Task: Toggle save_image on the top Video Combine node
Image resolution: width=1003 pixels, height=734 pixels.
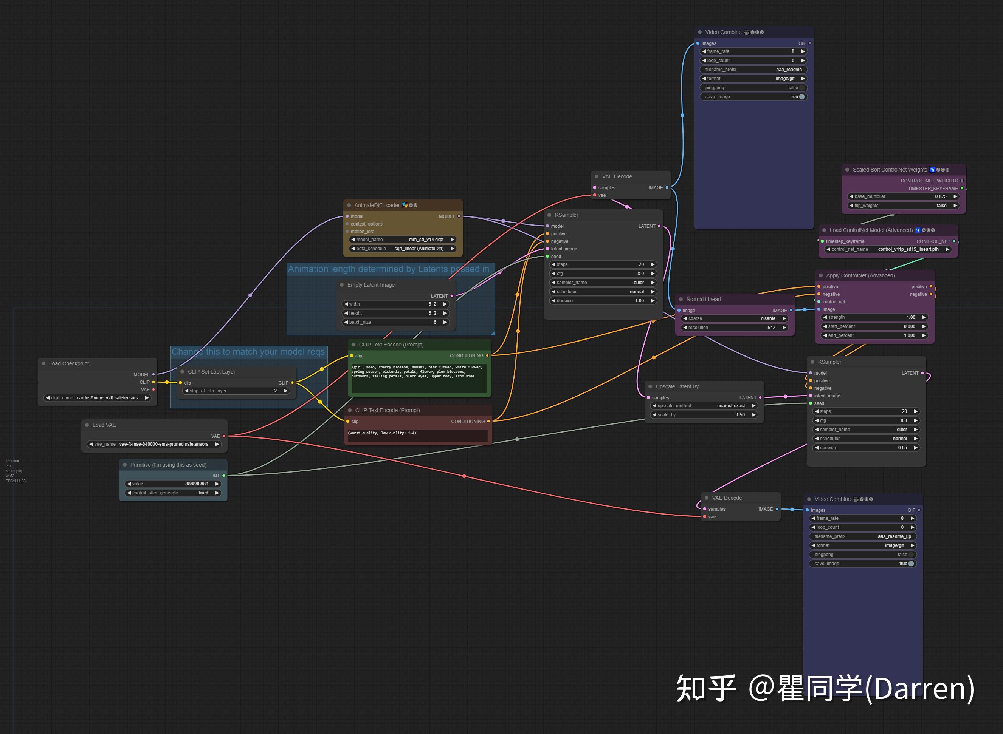Action: [x=801, y=96]
